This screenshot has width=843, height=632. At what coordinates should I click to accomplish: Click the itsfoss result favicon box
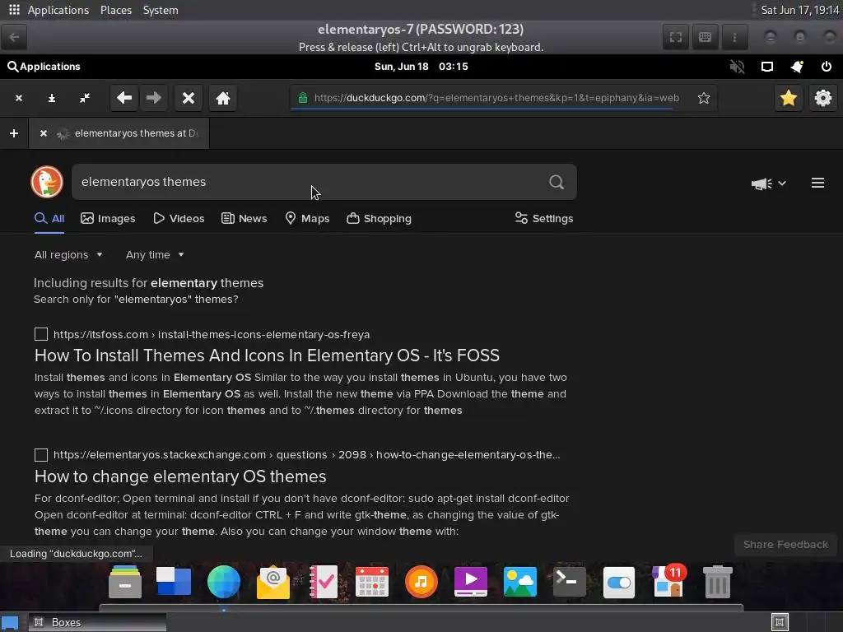click(41, 334)
